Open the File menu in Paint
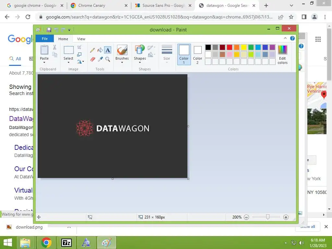332x249 pixels. (x=45, y=39)
